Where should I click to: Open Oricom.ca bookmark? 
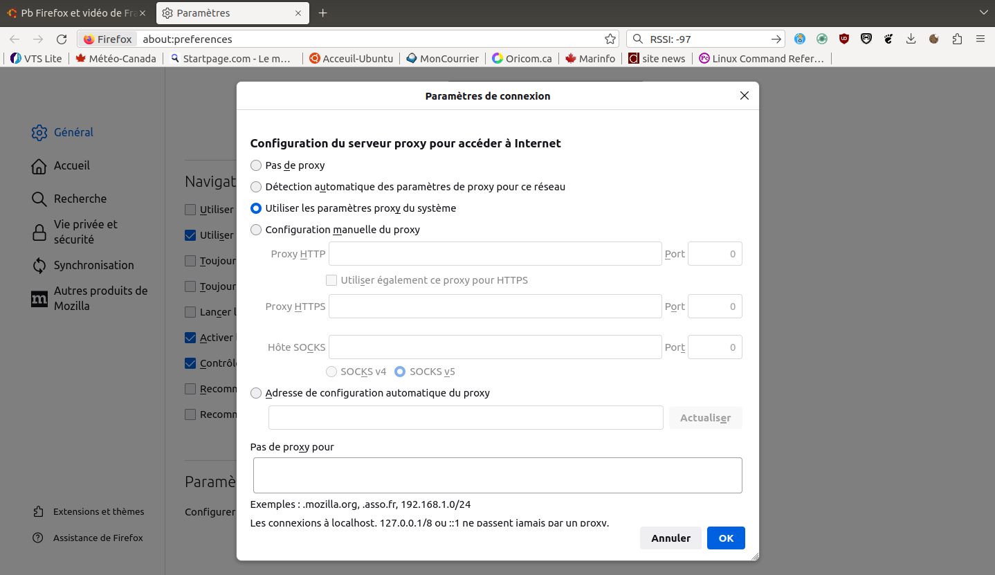(x=522, y=59)
